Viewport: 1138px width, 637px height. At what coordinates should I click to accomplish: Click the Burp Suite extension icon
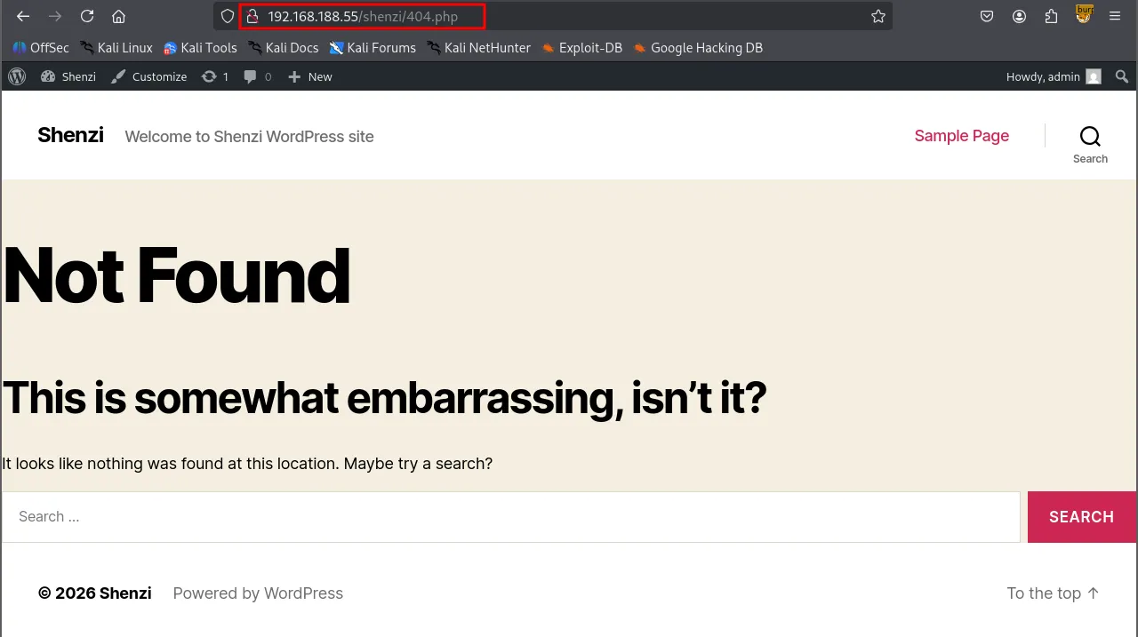click(1084, 14)
